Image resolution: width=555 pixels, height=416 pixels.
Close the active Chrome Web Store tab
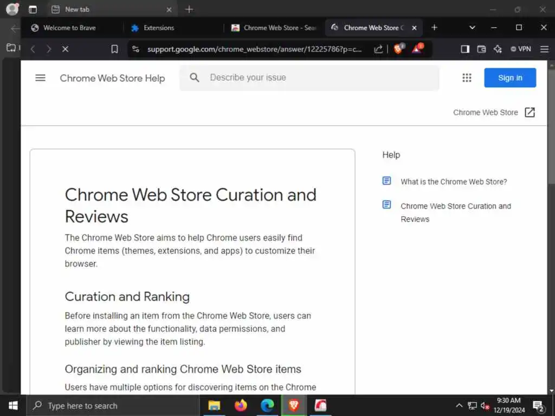pos(414,28)
